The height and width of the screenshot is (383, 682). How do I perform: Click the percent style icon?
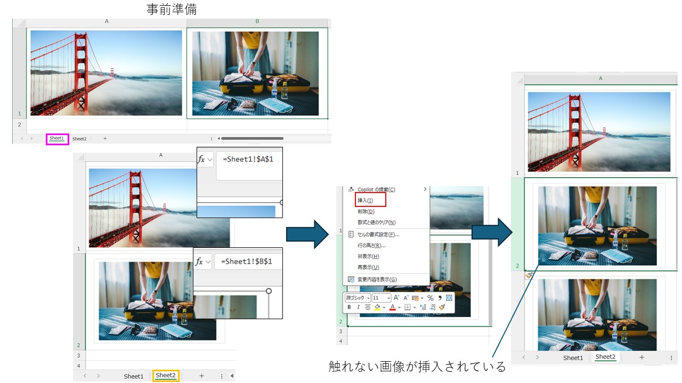[x=431, y=298]
